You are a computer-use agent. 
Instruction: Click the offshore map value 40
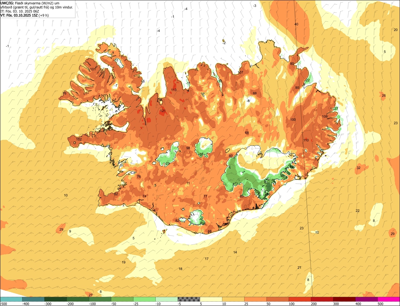pyautogui.click(x=296, y=24)
